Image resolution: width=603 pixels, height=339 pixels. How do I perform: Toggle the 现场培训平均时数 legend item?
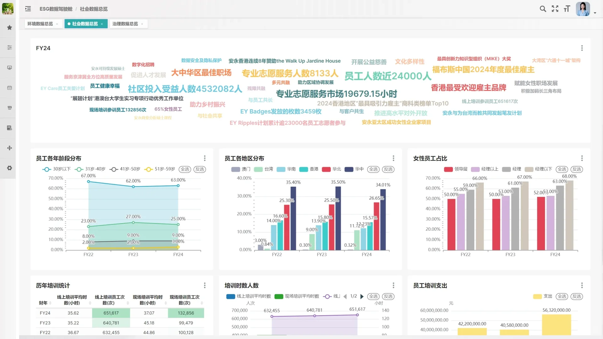coord(297,296)
